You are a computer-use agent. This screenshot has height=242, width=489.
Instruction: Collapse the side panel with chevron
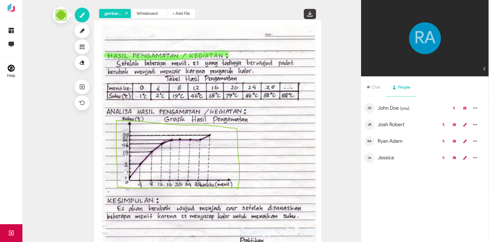click(484, 69)
